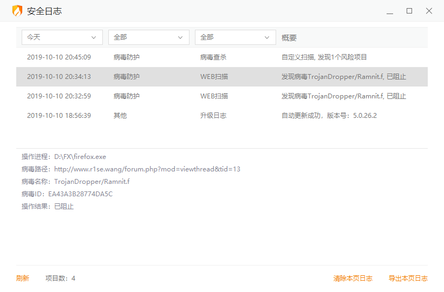Screen dimensions: 444x292
Task: Click the 概要 column header
Action: [289, 38]
